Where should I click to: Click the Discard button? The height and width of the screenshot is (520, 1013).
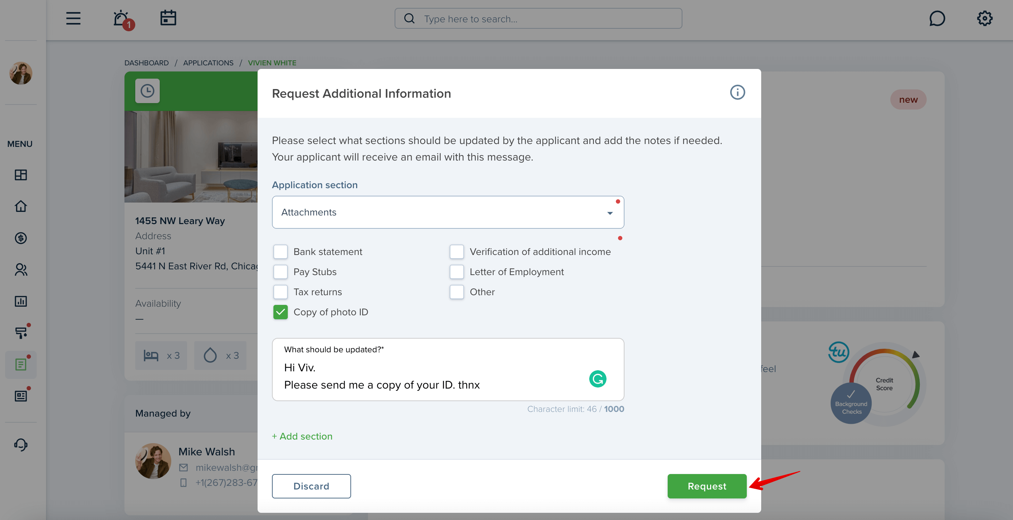click(x=311, y=486)
